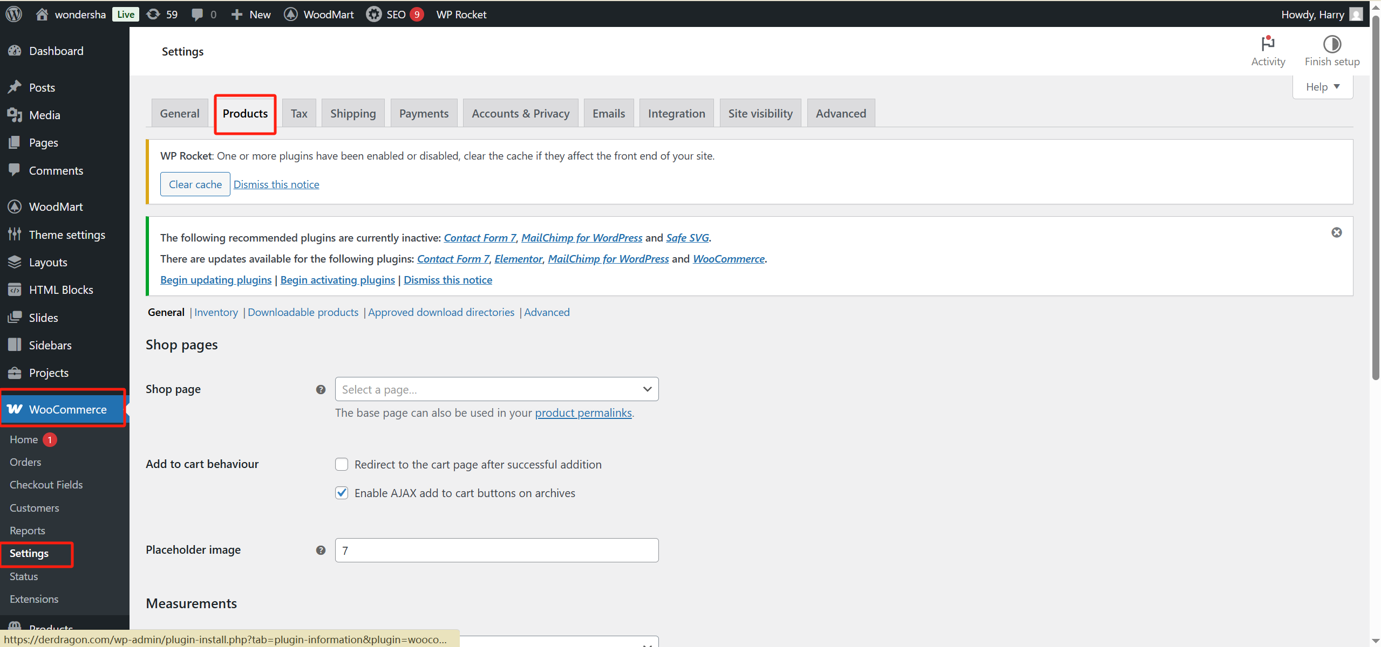Viewport: 1381px width, 647px height.
Task: Click the Finish setup icon
Action: [1331, 44]
